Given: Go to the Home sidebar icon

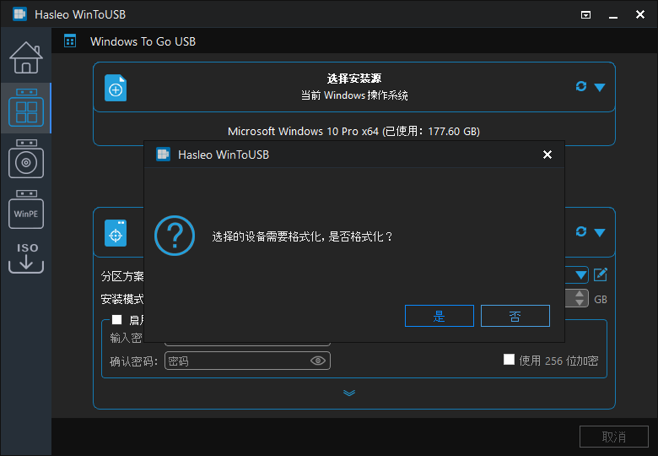Looking at the screenshot, I should click(x=26, y=57).
